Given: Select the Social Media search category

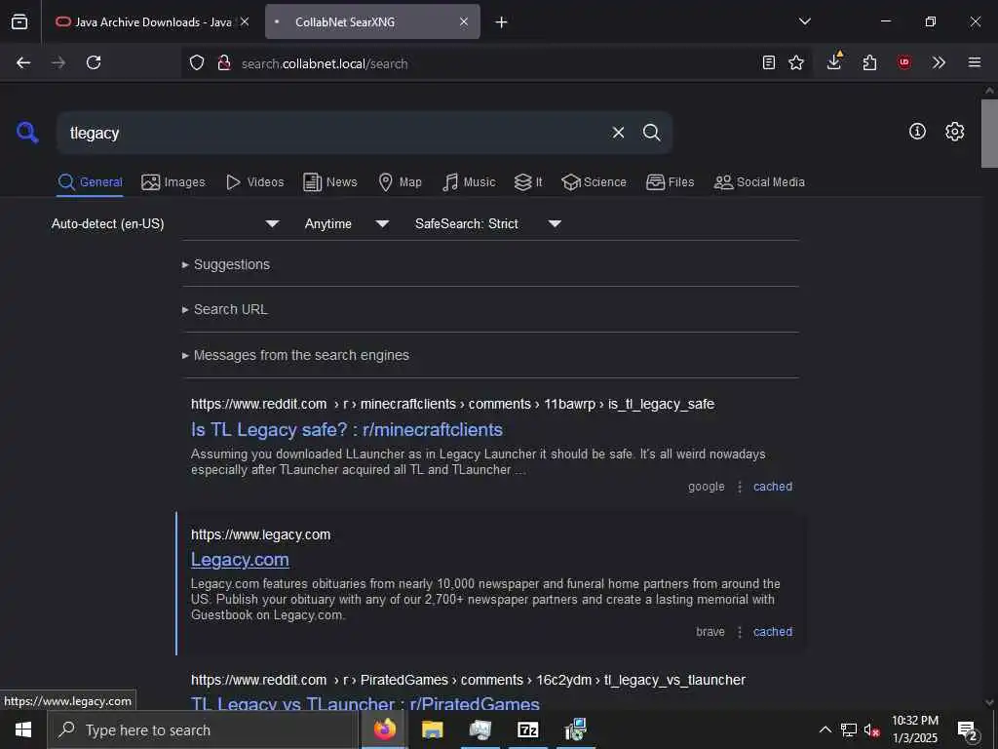Looking at the screenshot, I should point(759,182).
